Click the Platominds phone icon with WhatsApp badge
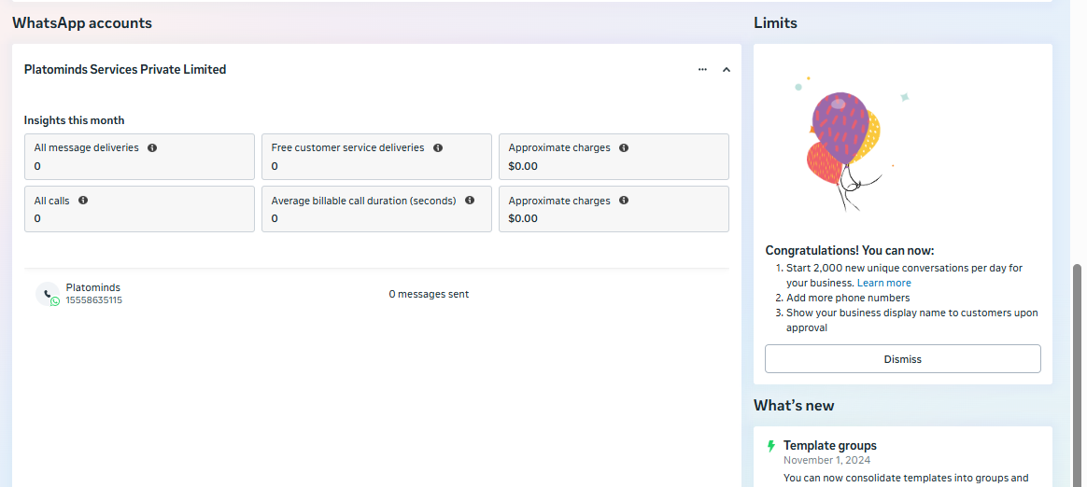Image resolution: width=1087 pixels, height=487 pixels. pyautogui.click(x=48, y=294)
